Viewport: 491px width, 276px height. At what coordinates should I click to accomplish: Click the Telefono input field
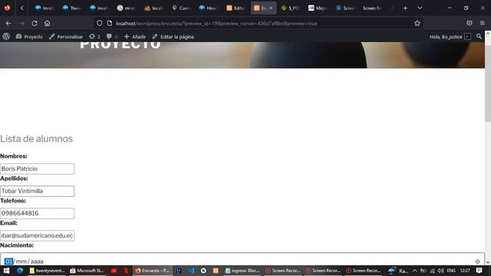pos(38,213)
